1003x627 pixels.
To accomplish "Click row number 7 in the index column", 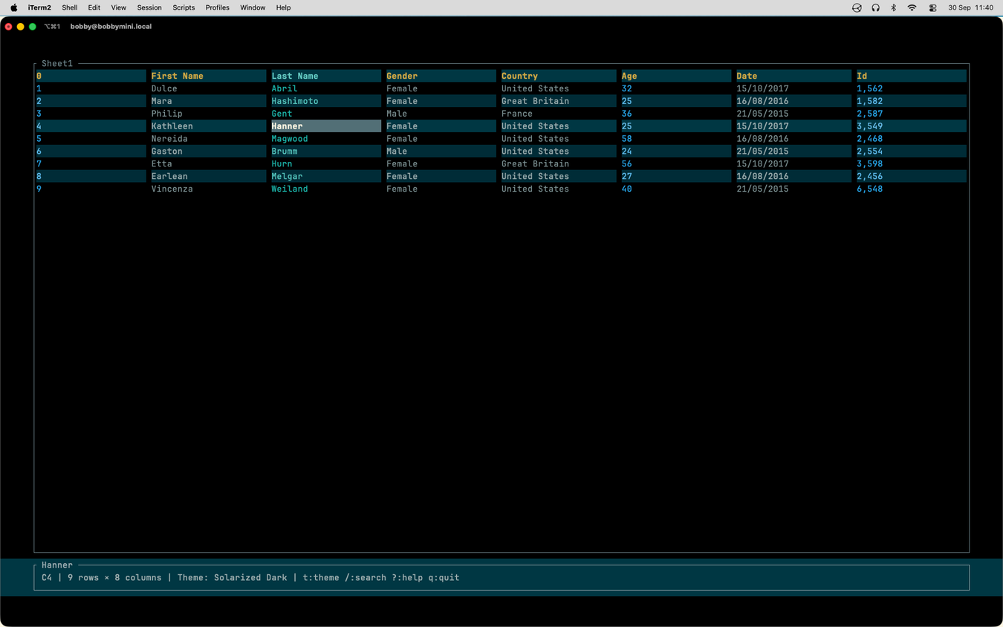I will tap(39, 163).
